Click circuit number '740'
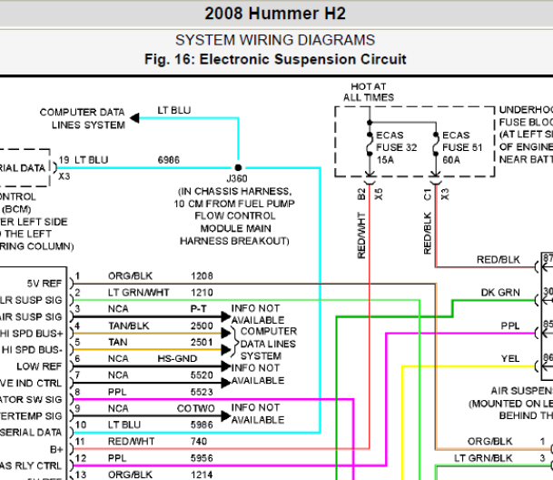Image resolution: width=553 pixels, height=480 pixels. coord(199,442)
